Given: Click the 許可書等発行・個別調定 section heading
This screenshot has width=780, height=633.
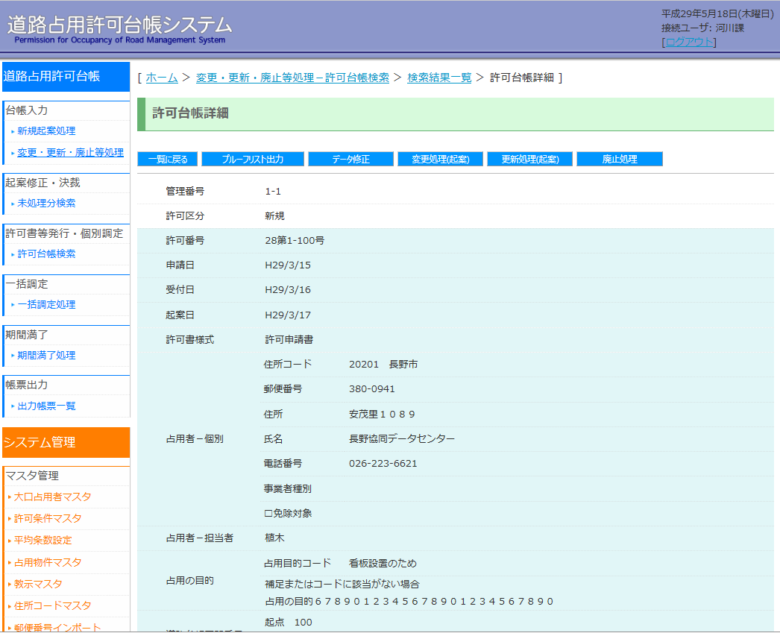Looking at the screenshot, I should coord(63,233).
